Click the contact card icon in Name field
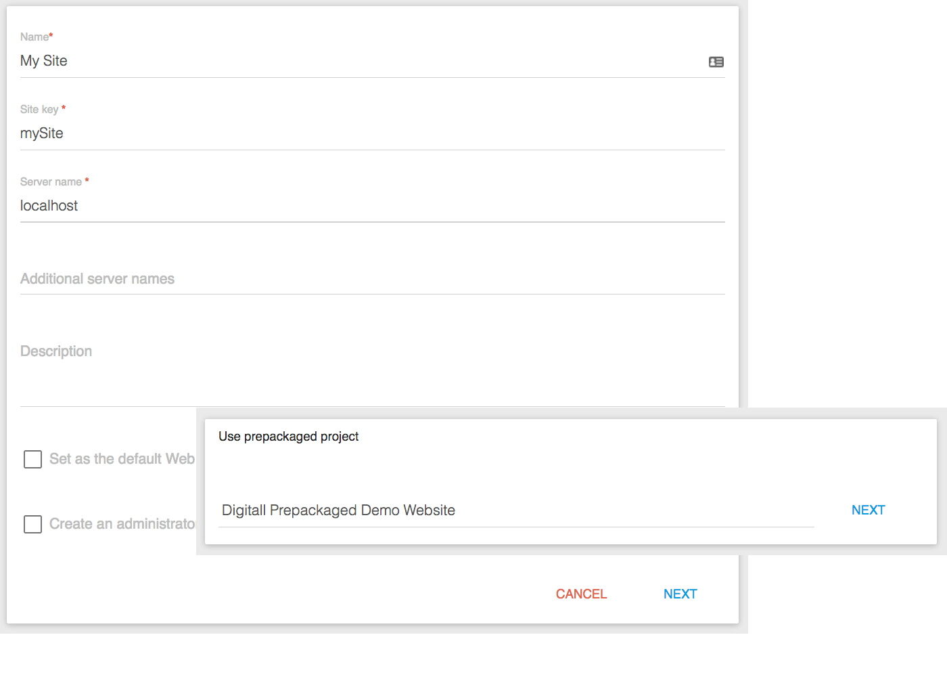 (716, 62)
